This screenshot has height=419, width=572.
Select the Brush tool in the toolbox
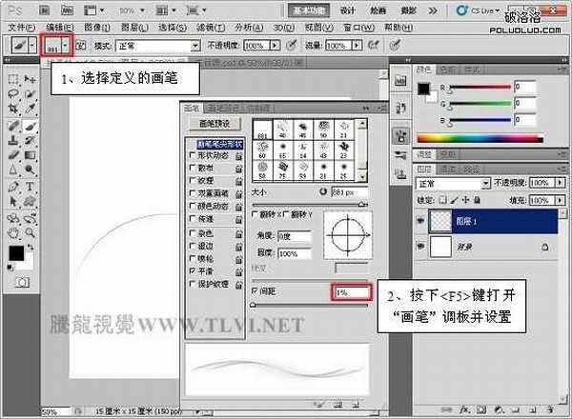pos(30,126)
